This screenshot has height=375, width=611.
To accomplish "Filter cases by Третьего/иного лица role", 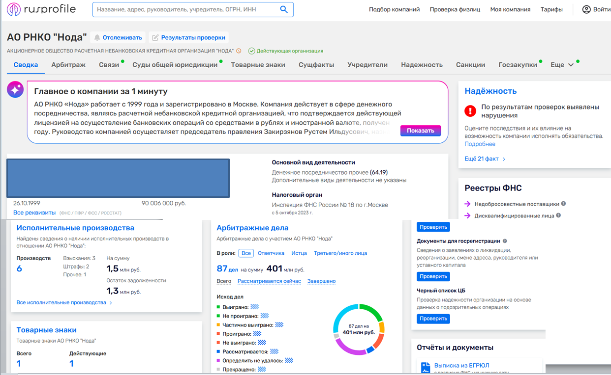I will click(x=340, y=253).
